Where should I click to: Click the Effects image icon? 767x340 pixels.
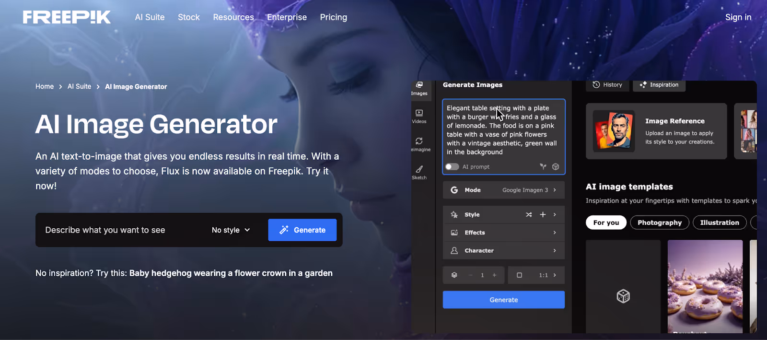[454, 233]
